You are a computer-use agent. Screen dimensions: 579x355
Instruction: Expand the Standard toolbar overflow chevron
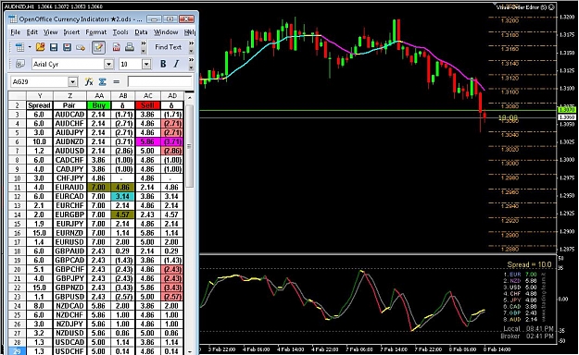tap(144, 43)
